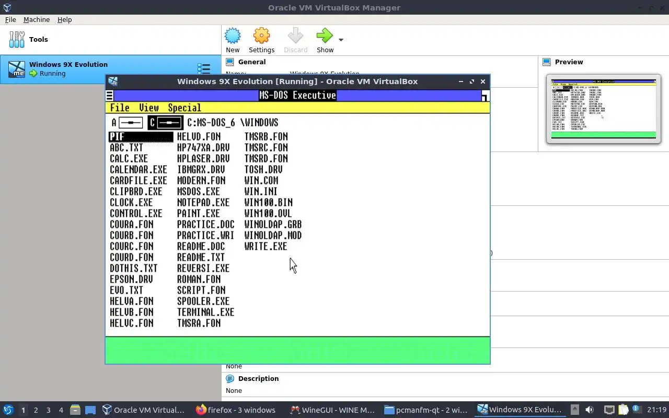This screenshot has width=669, height=418.
Task: Expand the Show button dropdown arrow
Action: coord(341,40)
